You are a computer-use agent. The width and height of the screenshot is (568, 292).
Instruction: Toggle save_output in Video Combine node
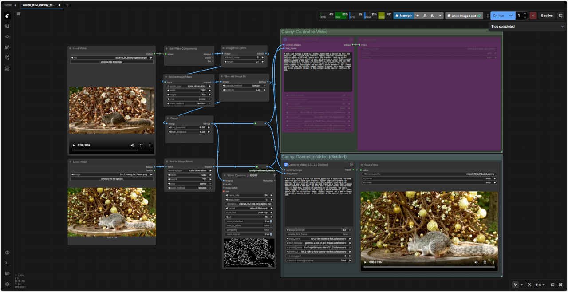(x=270, y=234)
